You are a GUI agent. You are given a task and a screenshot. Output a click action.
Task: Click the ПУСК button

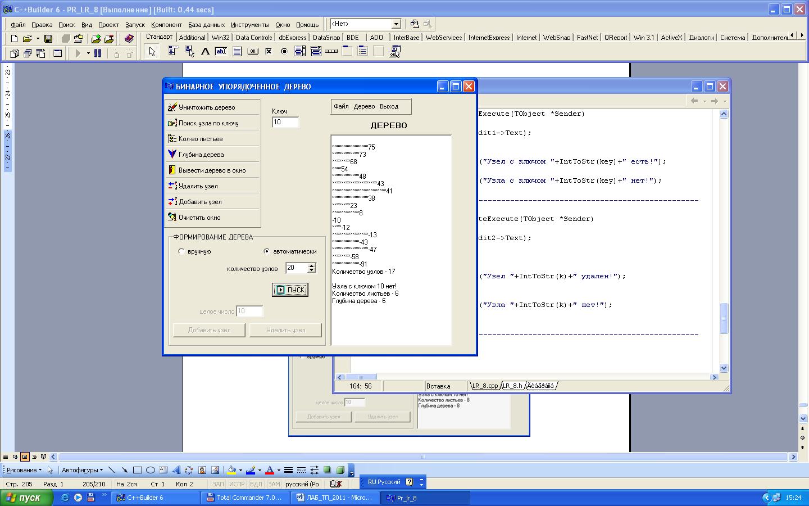coord(290,290)
